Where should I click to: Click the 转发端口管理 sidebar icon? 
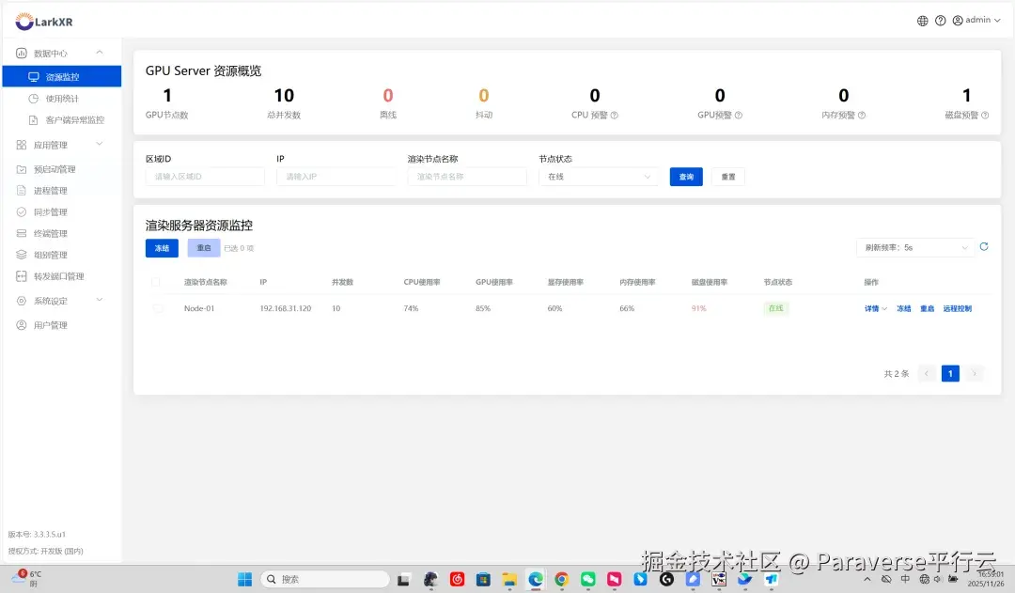pos(22,275)
